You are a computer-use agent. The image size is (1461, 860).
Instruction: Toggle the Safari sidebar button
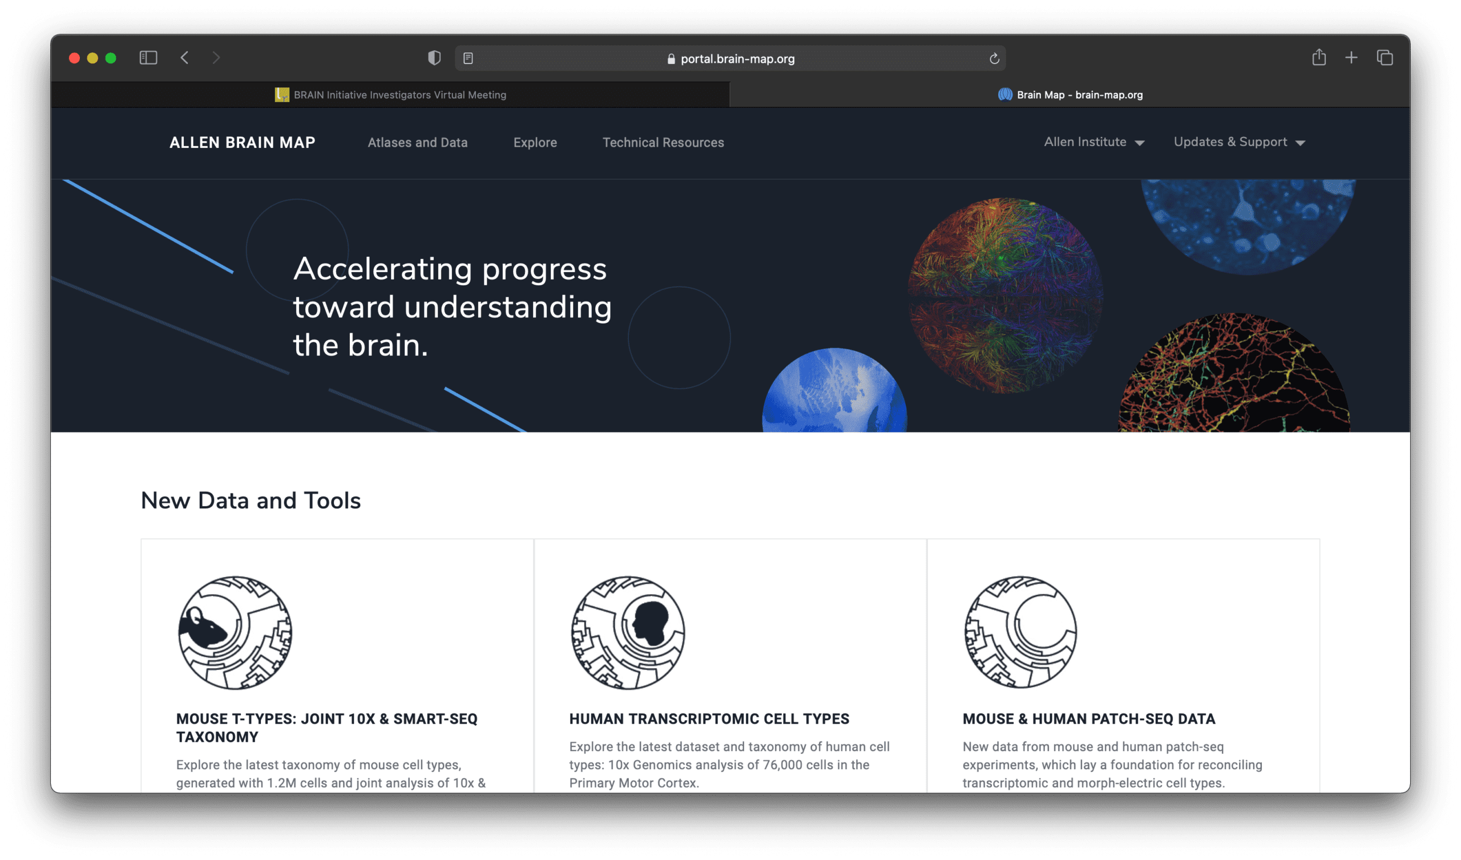click(x=148, y=58)
